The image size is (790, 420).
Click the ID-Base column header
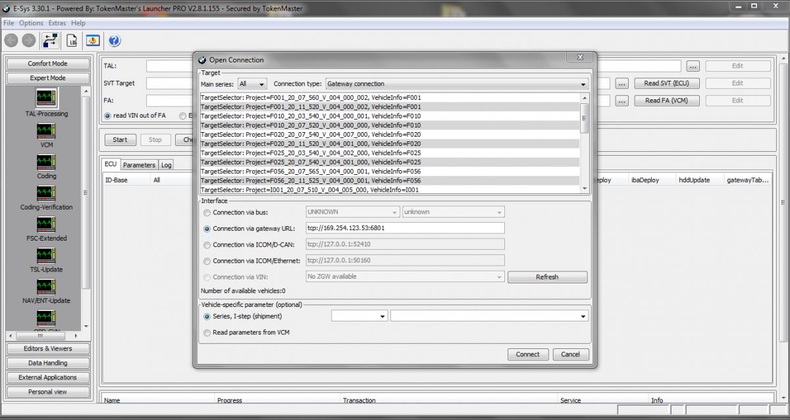(x=126, y=179)
